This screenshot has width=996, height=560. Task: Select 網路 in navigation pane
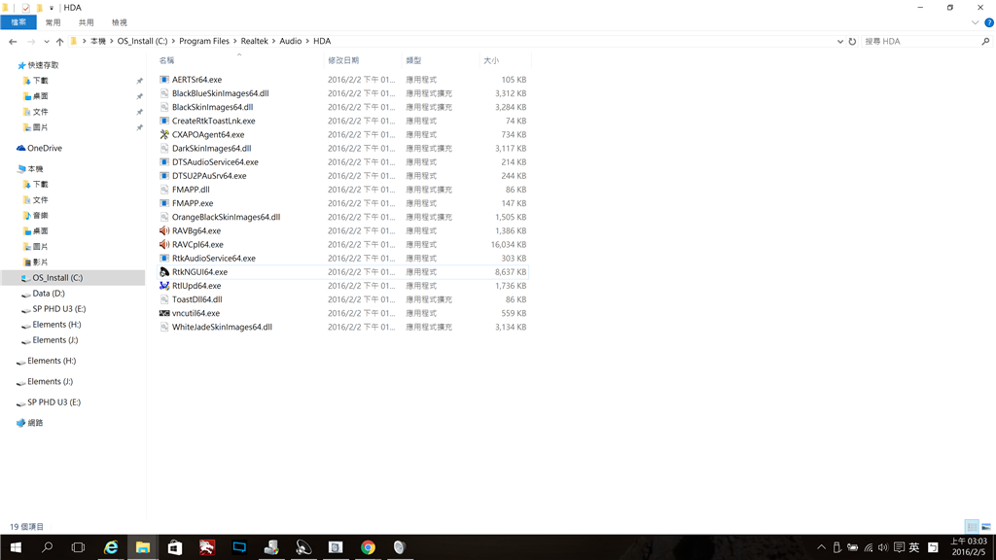(x=35, y=423)
